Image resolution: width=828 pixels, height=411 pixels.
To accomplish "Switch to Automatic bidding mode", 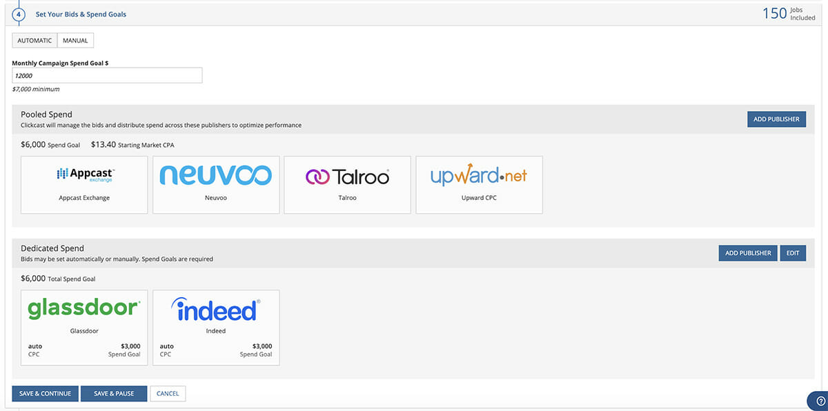I will [x=34, y=41].
